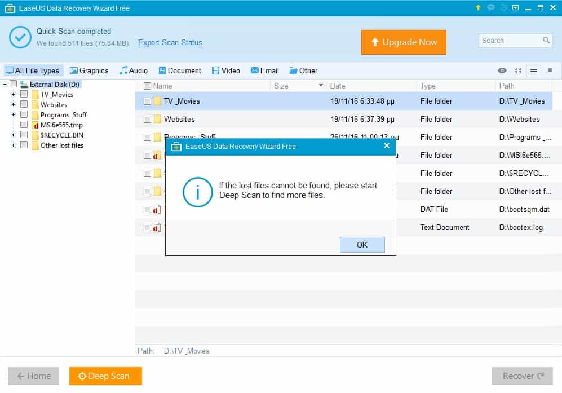Check the Websites checkbox in tree

pos(24,104)
